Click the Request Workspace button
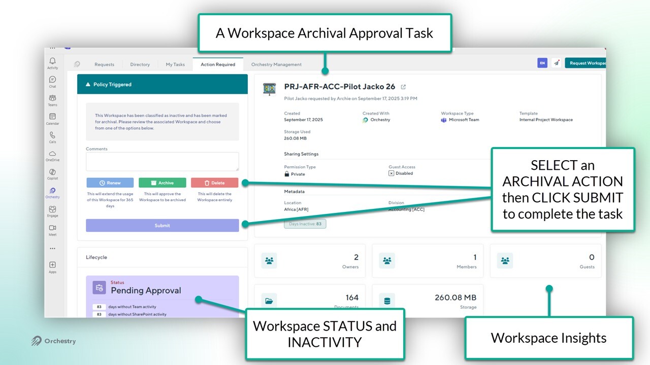Viewport: 650px width, 365px height. (586, 63)
